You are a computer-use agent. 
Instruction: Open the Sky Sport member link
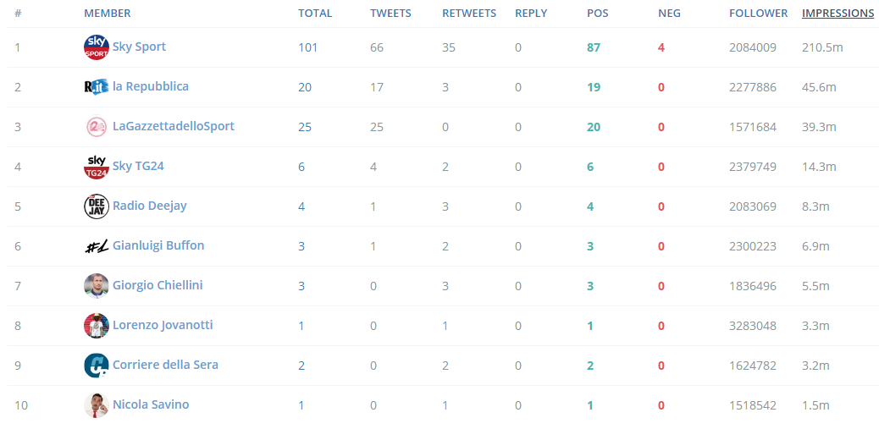click(x=139, y=47)
